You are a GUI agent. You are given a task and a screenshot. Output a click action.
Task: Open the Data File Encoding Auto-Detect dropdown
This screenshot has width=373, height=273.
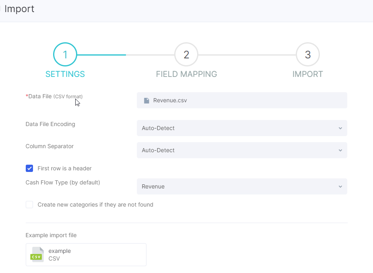[x=242, y=128]
